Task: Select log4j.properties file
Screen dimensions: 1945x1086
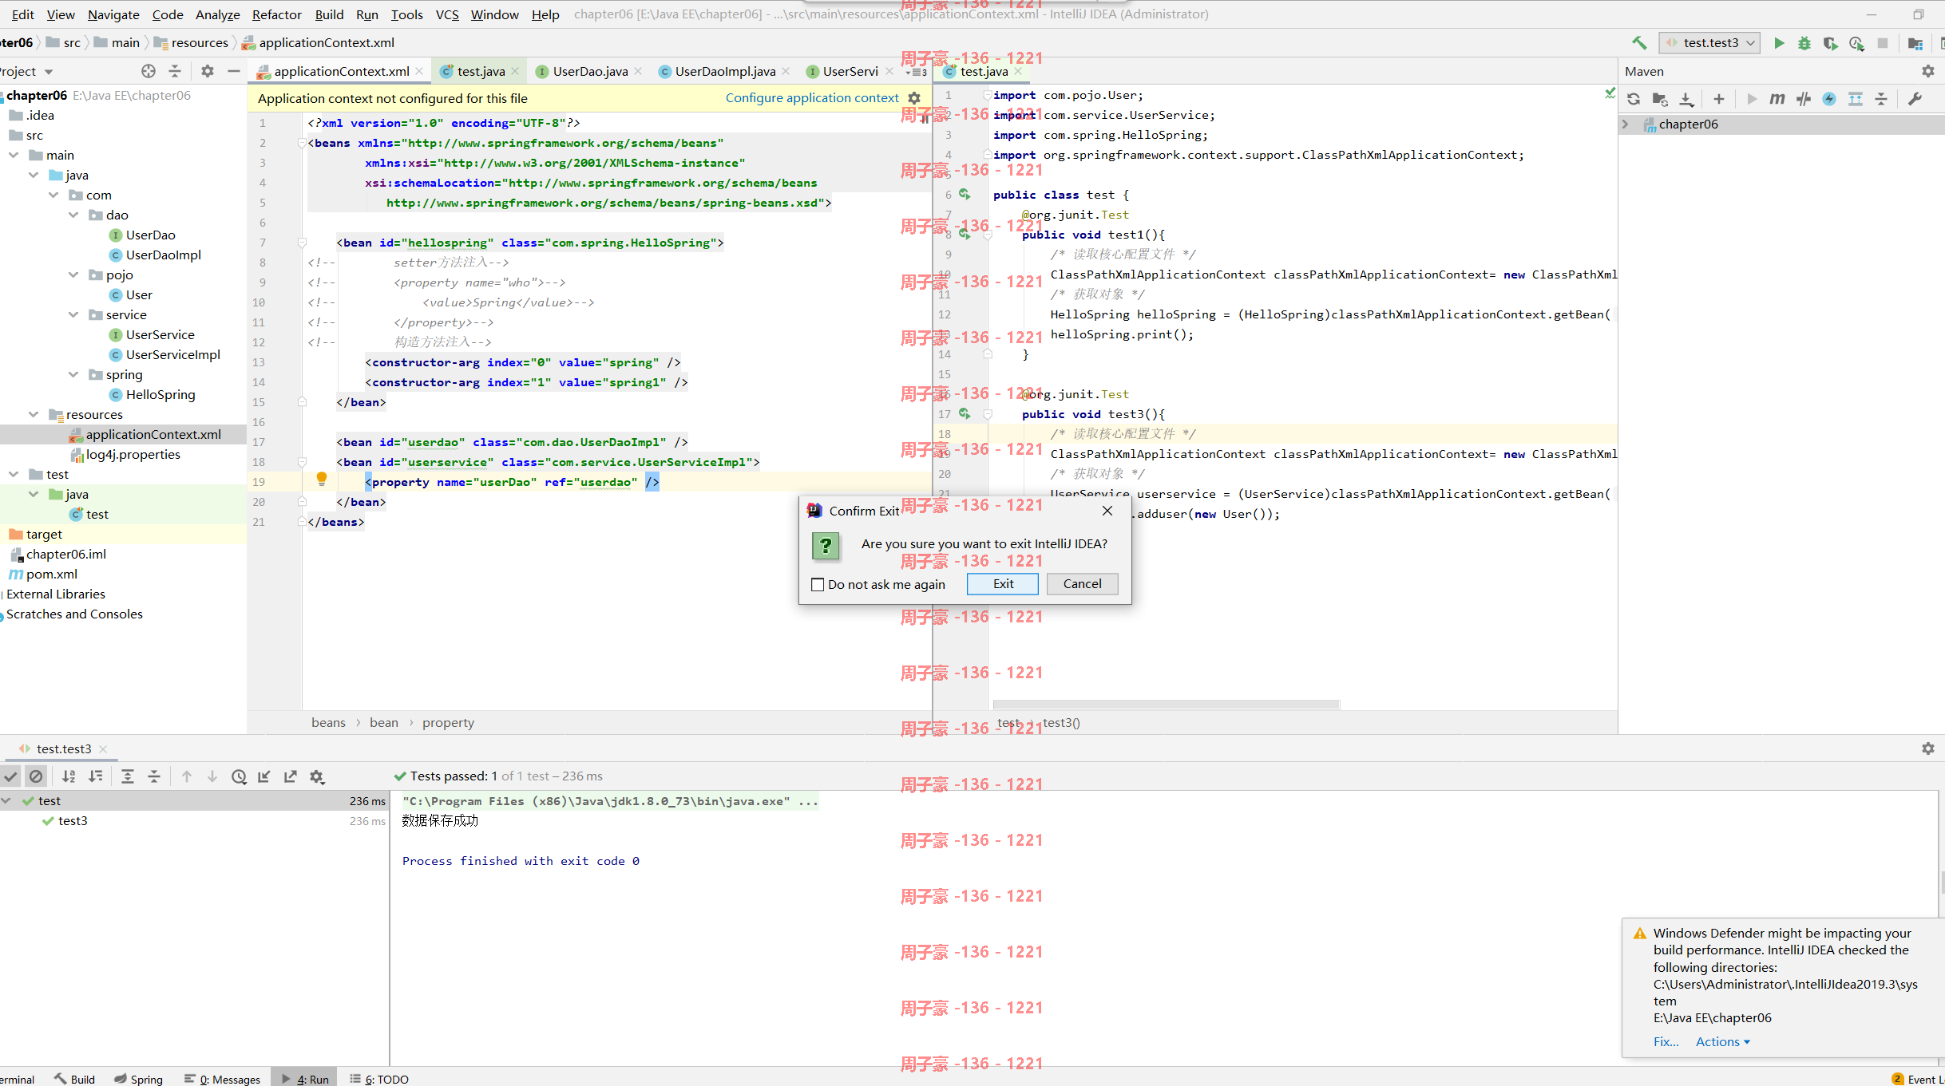Action: click(133, 454)
